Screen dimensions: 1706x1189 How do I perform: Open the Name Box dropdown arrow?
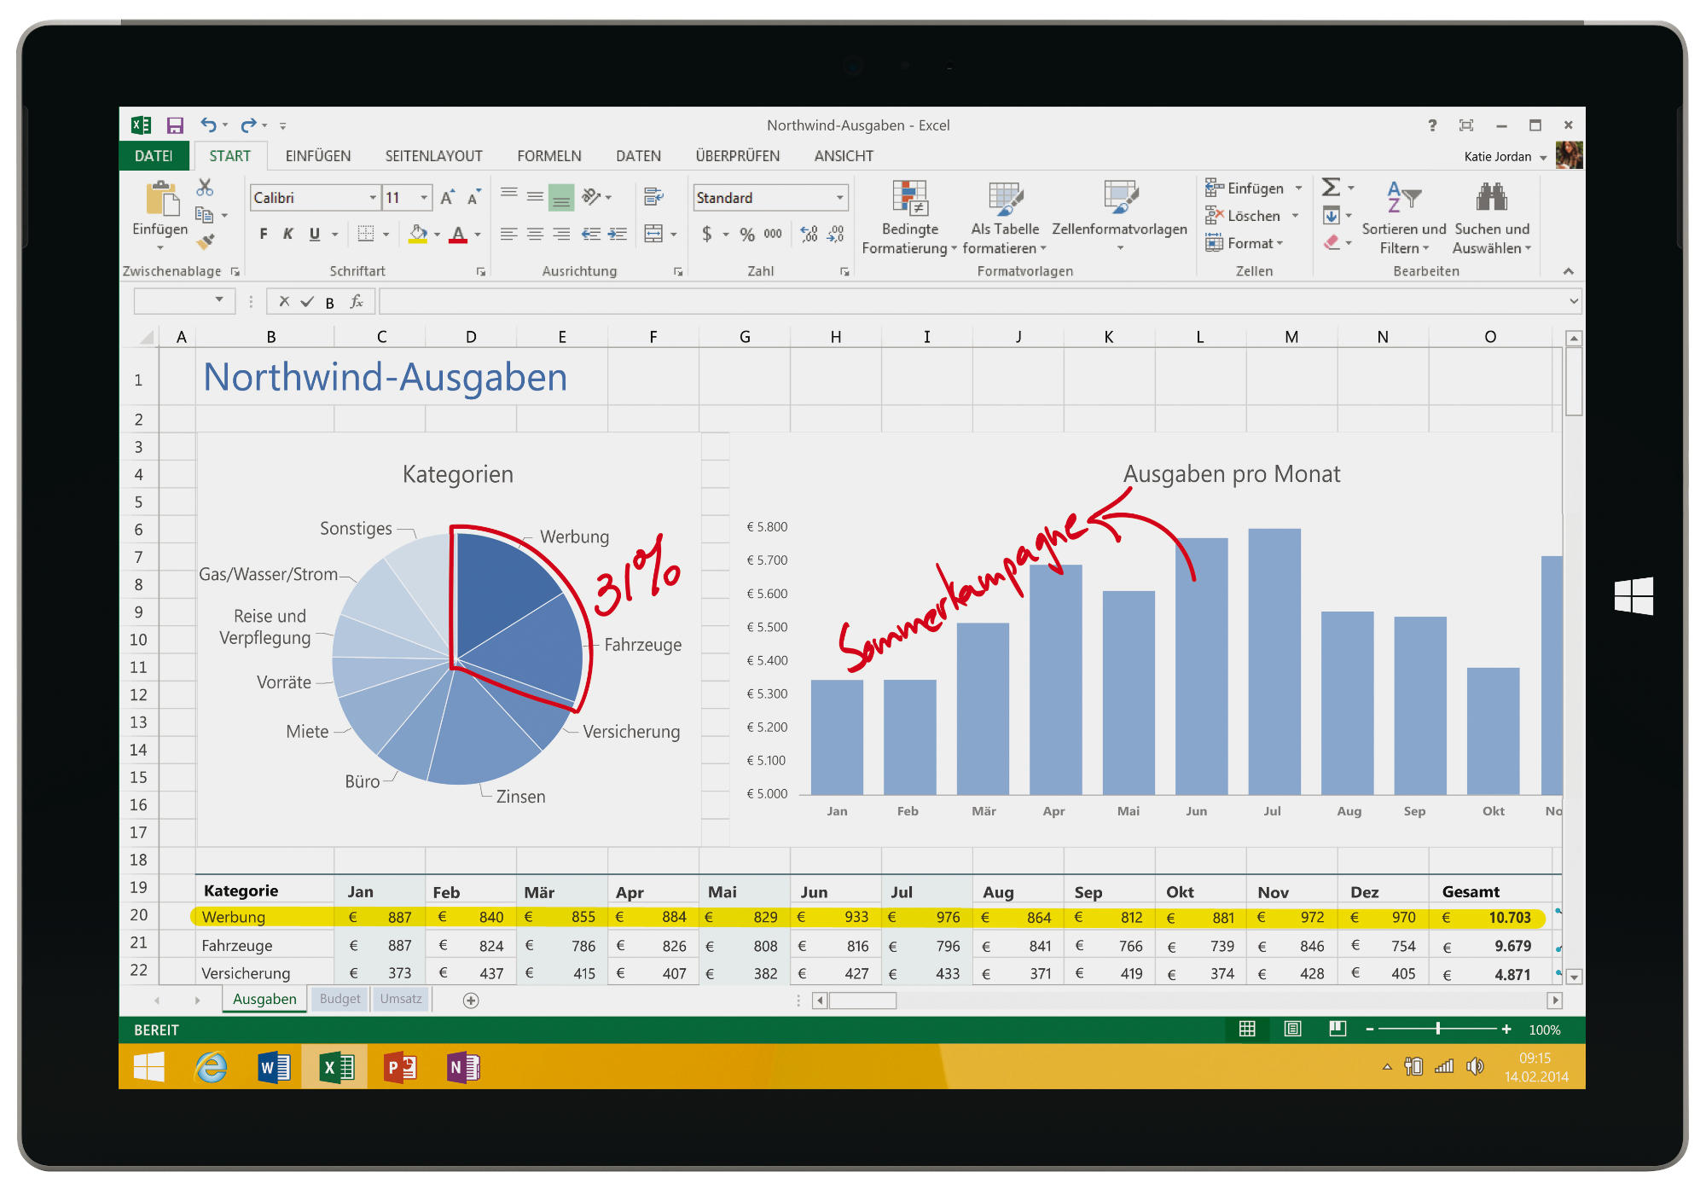[x=219, y=300]
